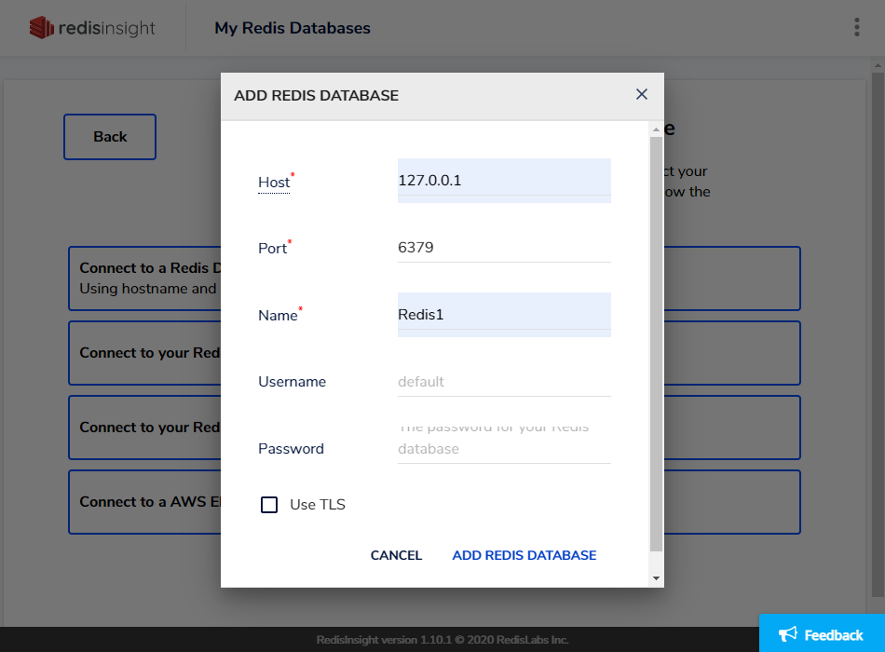Click the dialog vertical scrollbar thumb

coord(656,343)
